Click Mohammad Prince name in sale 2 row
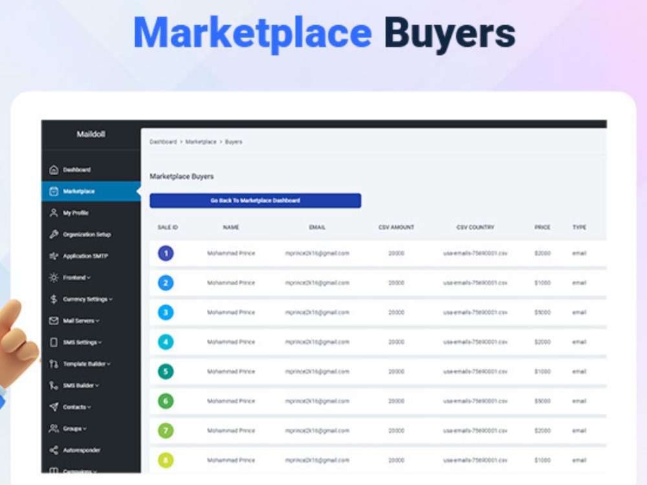 point(231,283)
